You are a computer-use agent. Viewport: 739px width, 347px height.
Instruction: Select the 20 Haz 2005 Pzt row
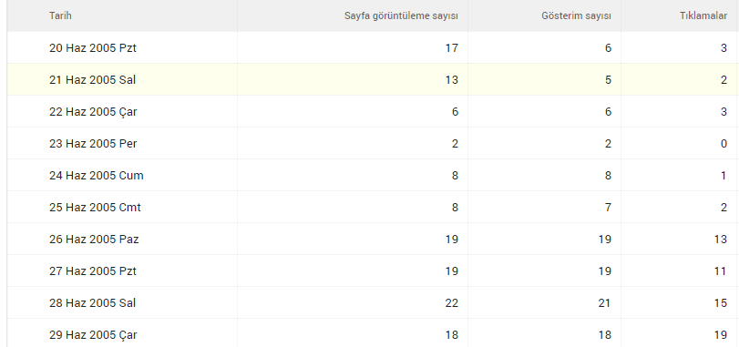(373, 47)
